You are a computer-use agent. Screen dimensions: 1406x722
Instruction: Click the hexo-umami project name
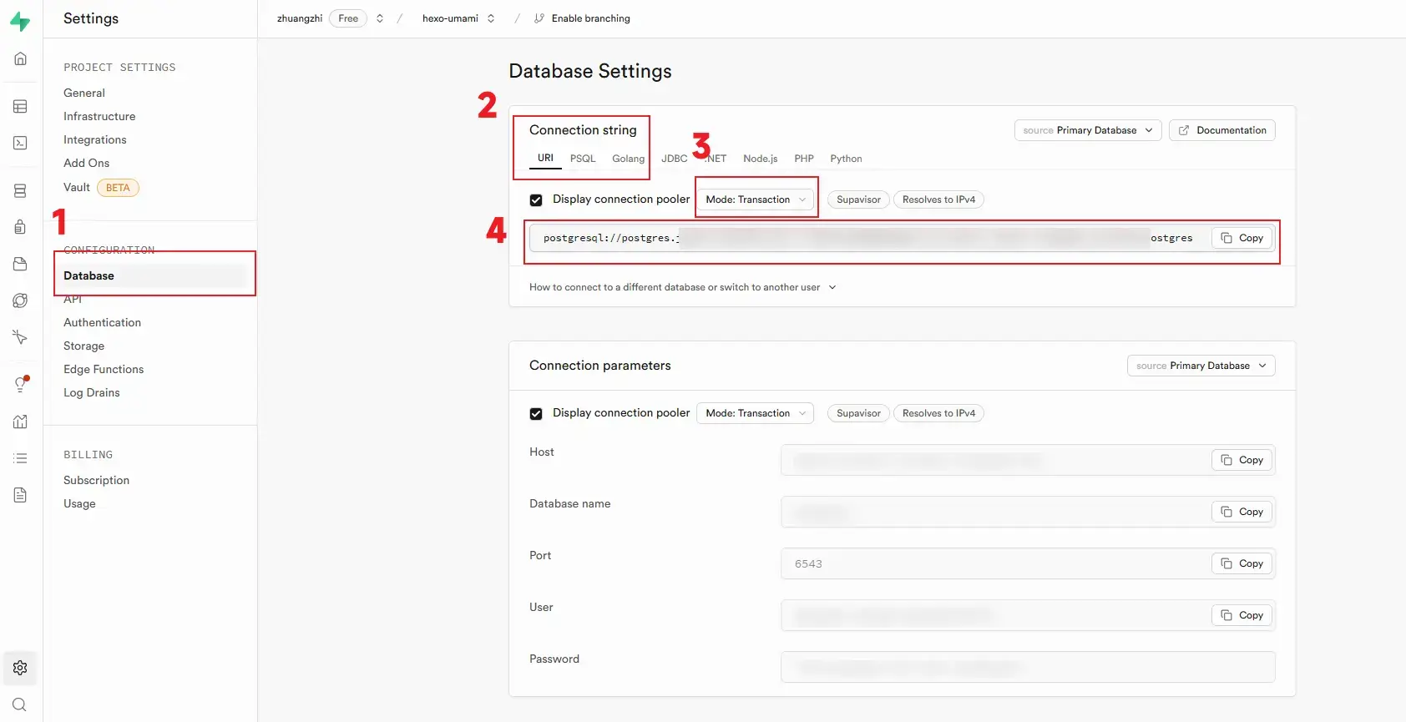(x=450, y=18)
